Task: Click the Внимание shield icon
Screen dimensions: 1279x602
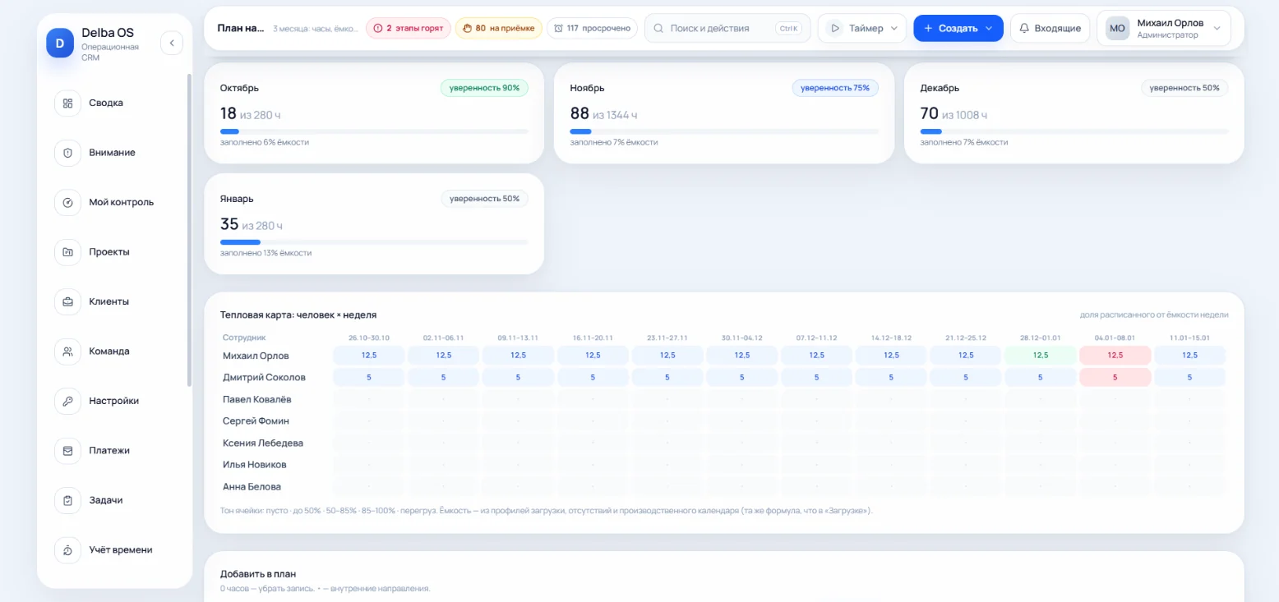Action: (67, 153)
